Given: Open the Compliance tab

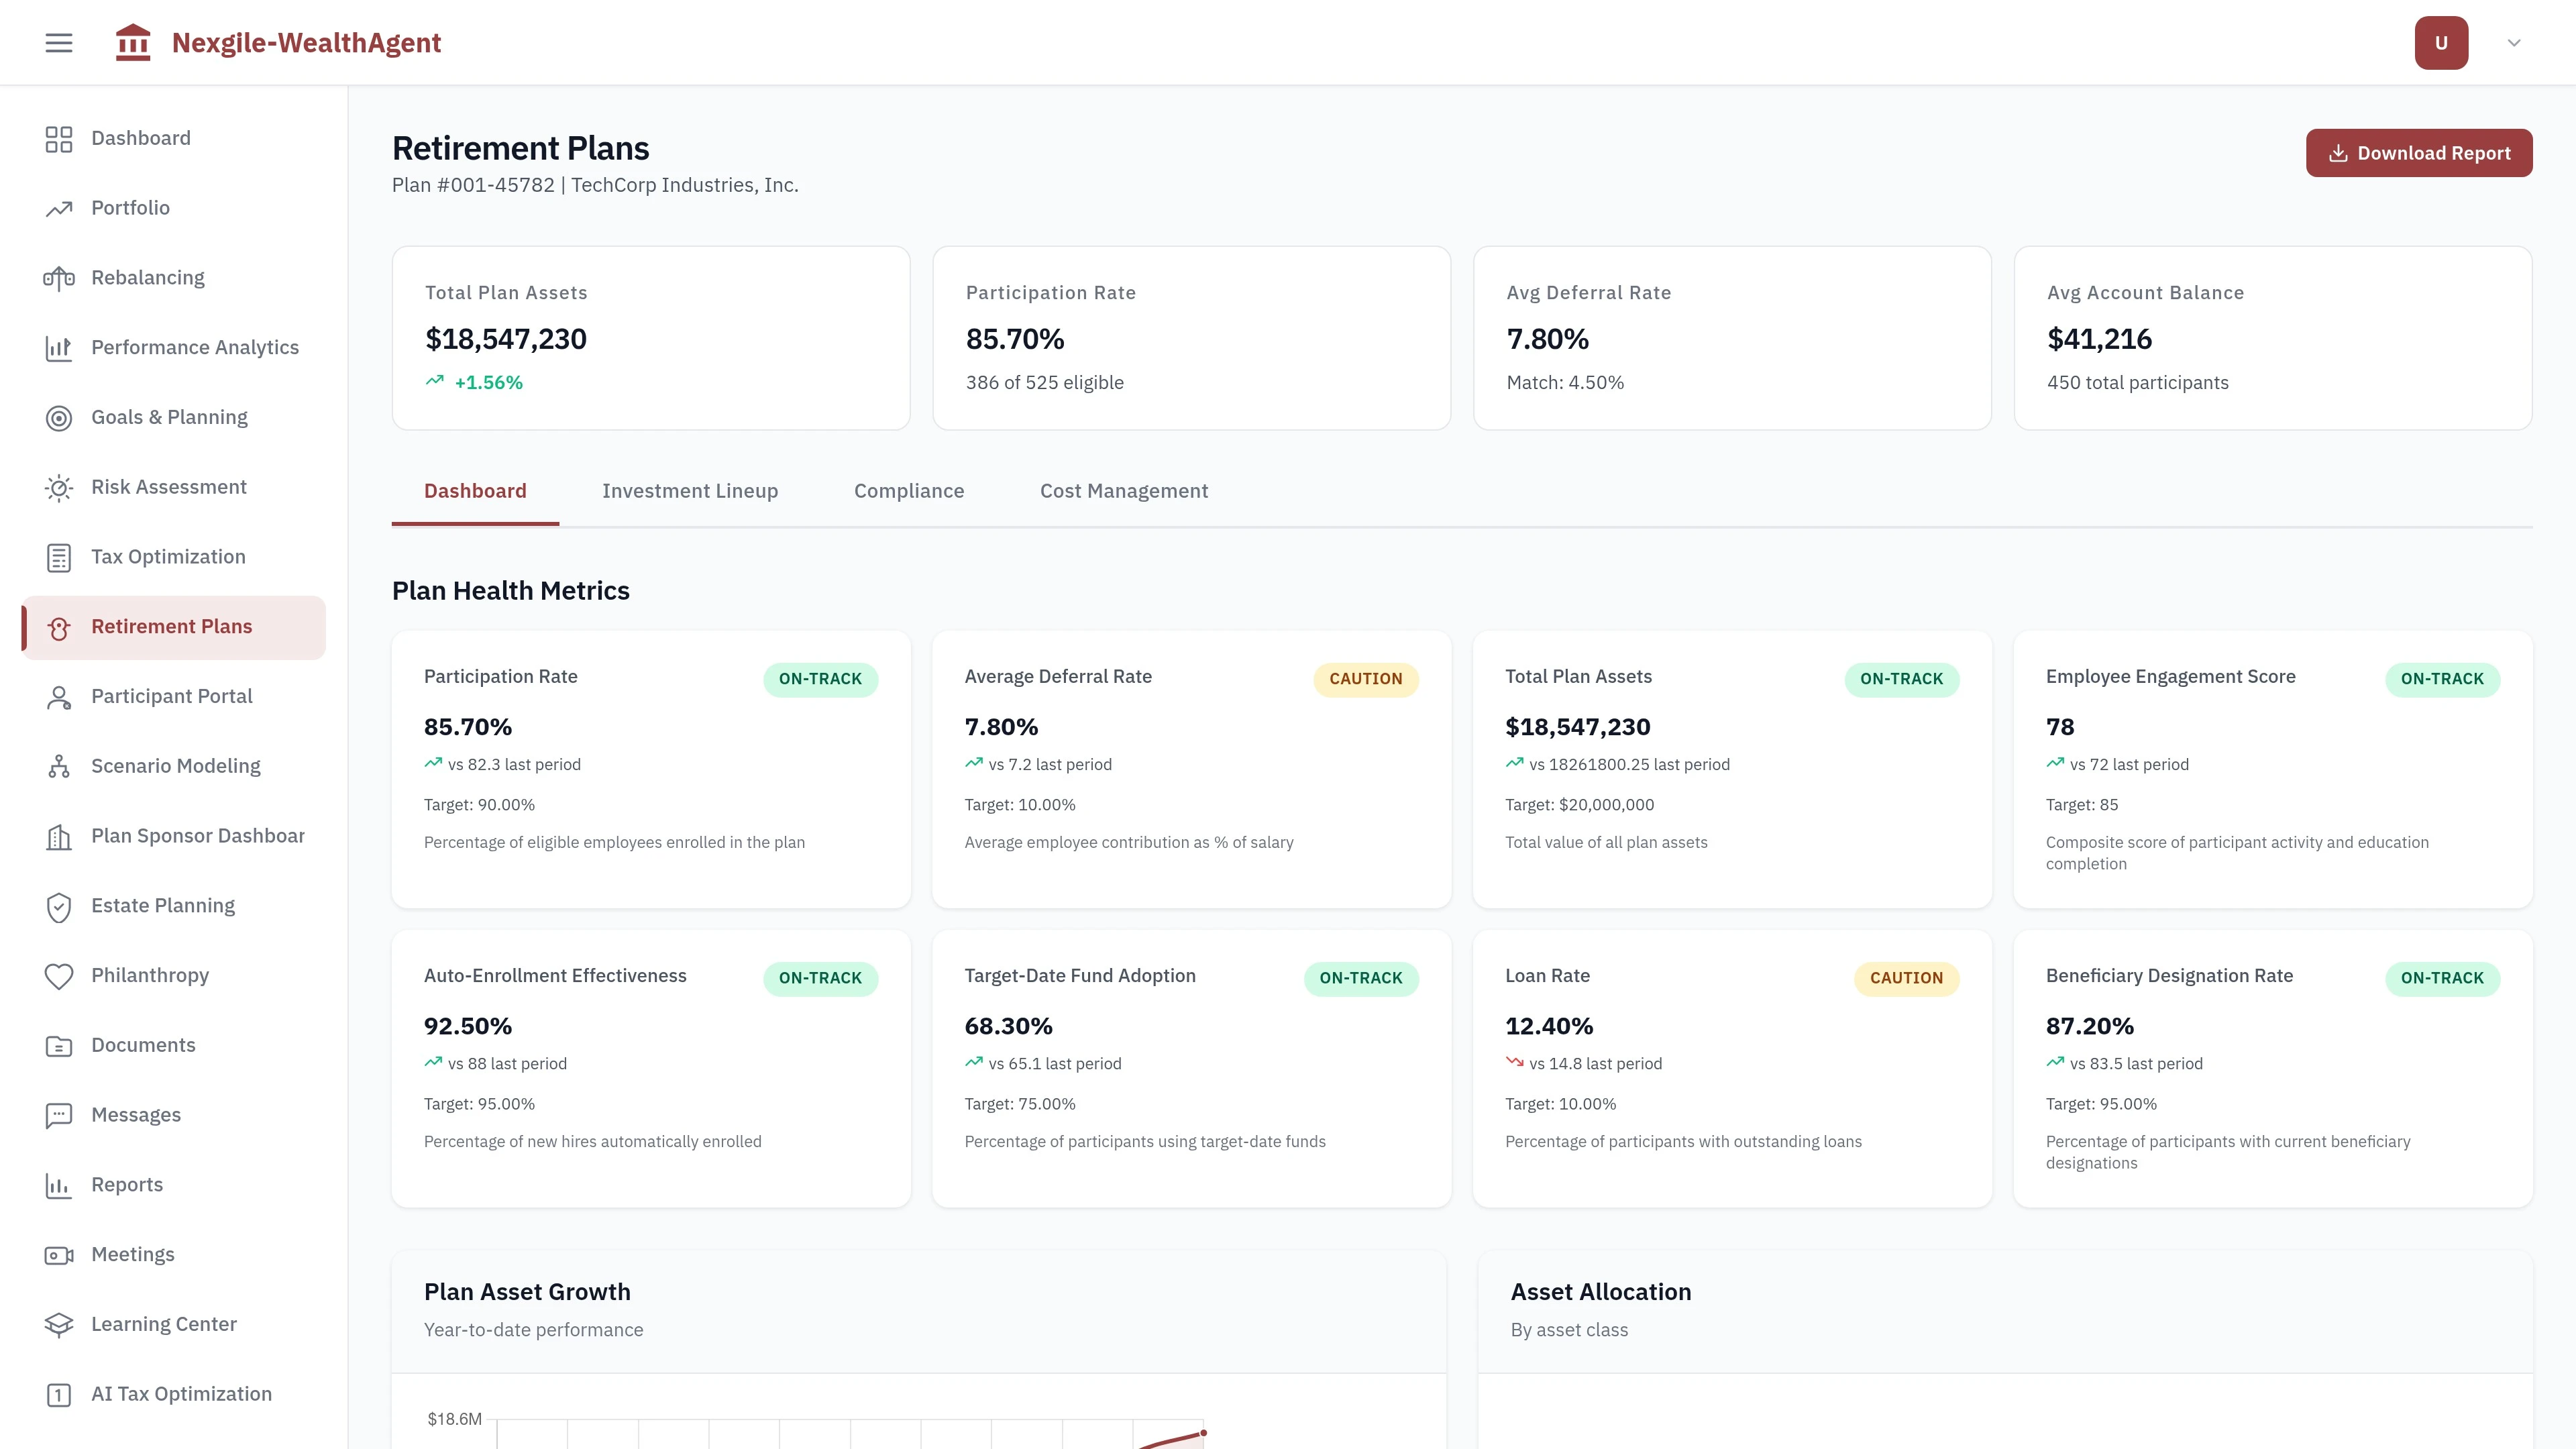Looking at the screenshot, I should 909,491.
